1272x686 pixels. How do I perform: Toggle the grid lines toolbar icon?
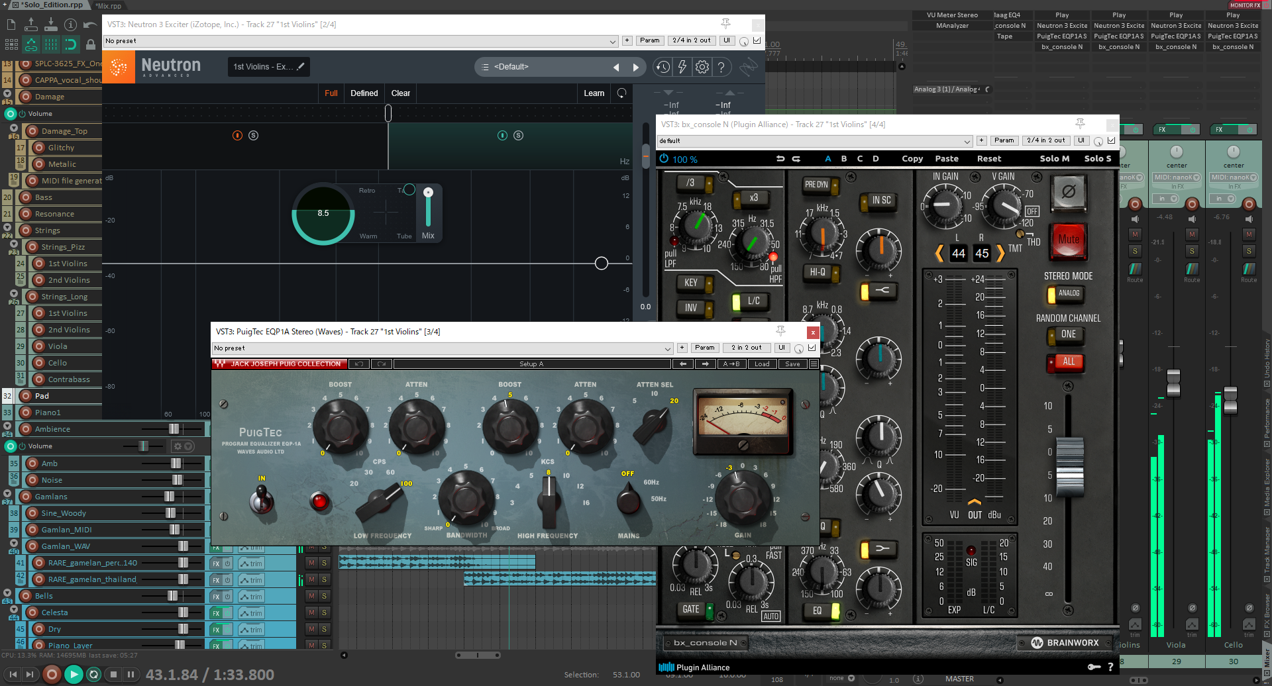pyautogui.click(x=51, y=44)
